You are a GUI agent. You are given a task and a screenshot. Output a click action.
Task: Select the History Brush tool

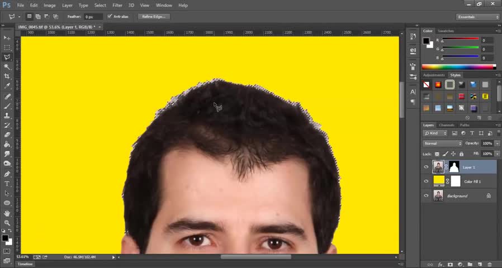pyautogui.click(x=7, y=125)
